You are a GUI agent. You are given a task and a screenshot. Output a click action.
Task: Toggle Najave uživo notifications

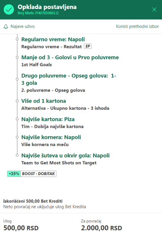click(19, 27)
